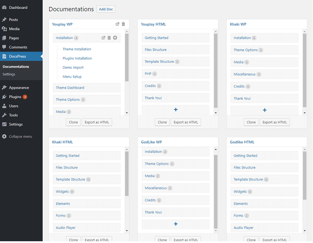Delete Youplay WP doc via trash icon
Screen dimensions: 313x243
[123, 24]
